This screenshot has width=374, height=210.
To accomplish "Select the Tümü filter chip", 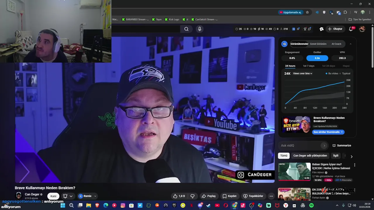I will tap(284, 156).
